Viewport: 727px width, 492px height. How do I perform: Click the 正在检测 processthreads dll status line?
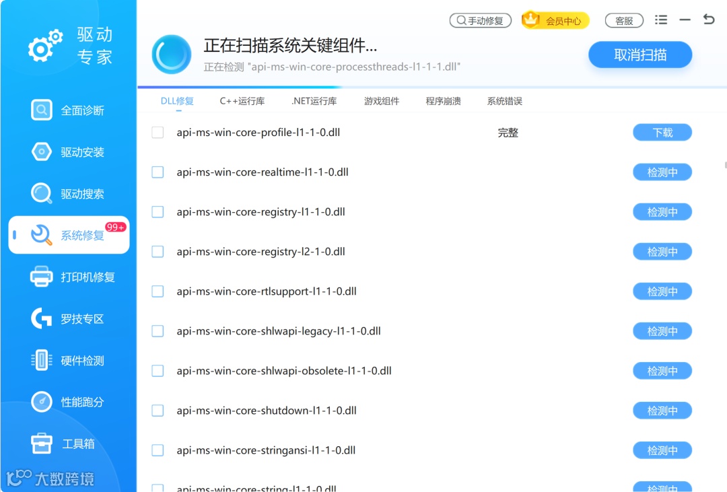[x=332, y=67]
